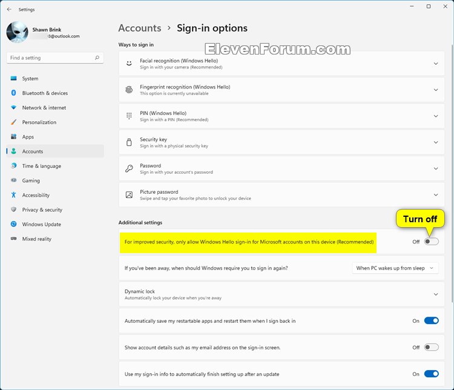454x390 pixels.
Task: Click the back arrow in title bar
Action: (9, 9)
